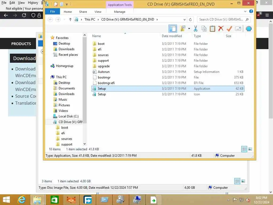
Task: Expand the breadcrumb arrow after This PC
Action: [x=98, y=19]
